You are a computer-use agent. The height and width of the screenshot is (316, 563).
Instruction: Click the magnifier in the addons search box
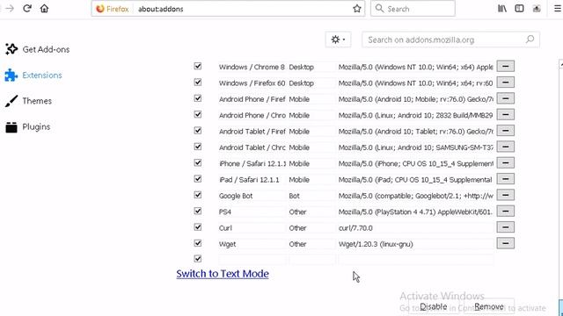pos(530,39)
